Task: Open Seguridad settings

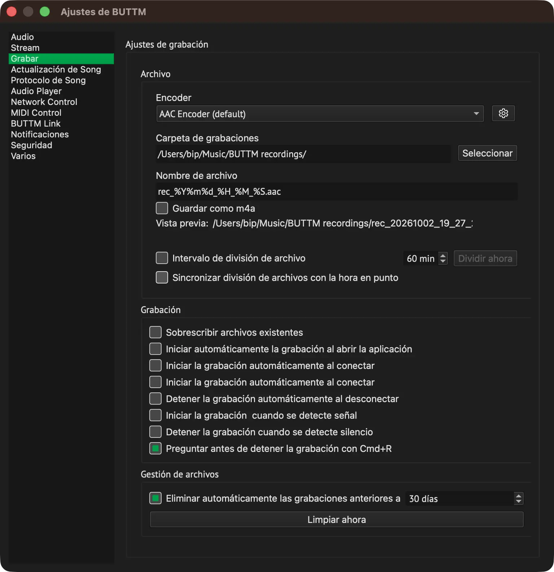Action: [x=61, y=145]
